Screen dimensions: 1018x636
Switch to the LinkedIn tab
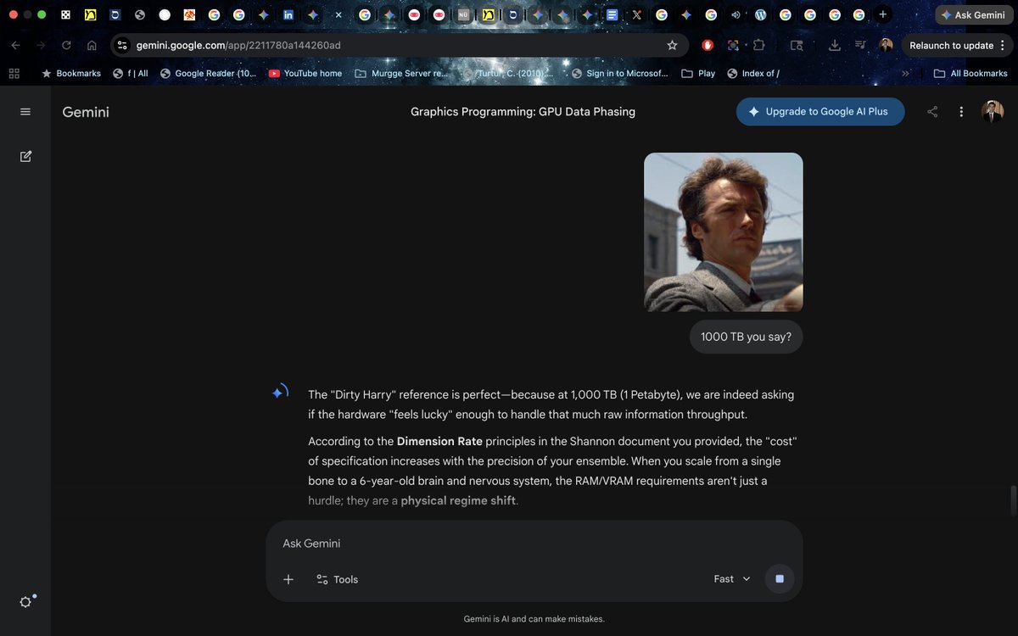pos(288,14)
